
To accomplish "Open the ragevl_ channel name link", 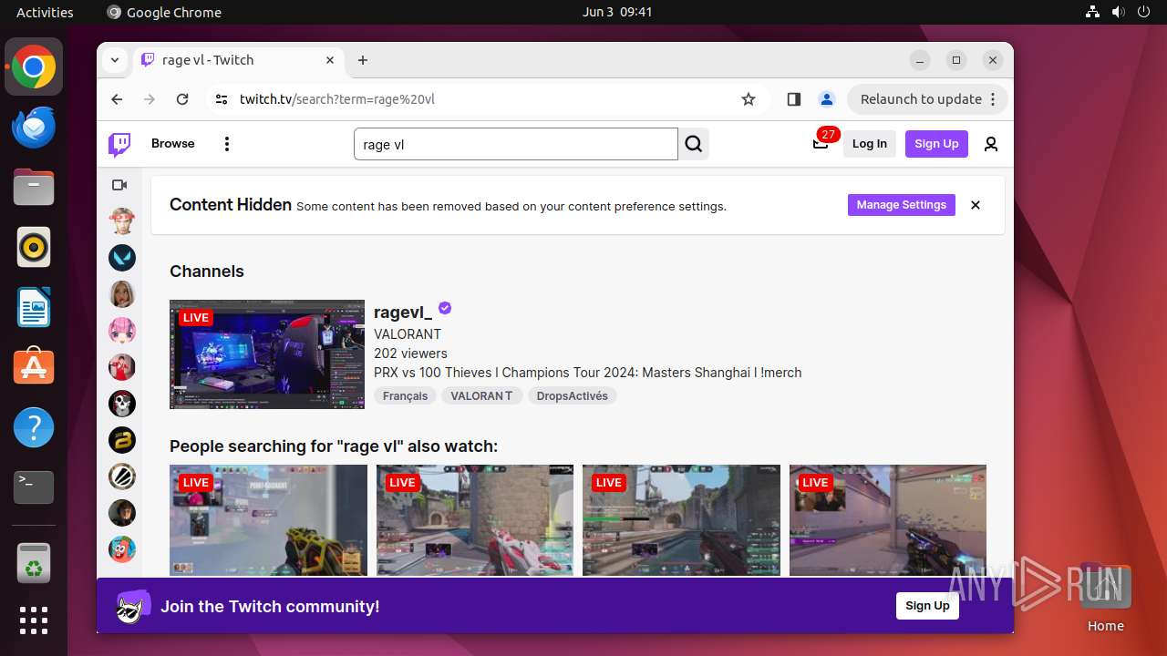I will pyautogui.click(x=403, y=312).
